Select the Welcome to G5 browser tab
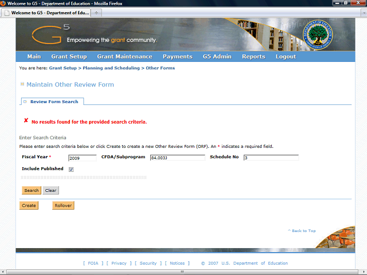Screen dimensions: 367x275 point(46,13)
